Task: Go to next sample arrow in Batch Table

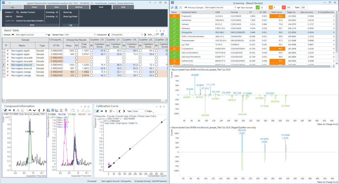Action: [x=49, y=35]
